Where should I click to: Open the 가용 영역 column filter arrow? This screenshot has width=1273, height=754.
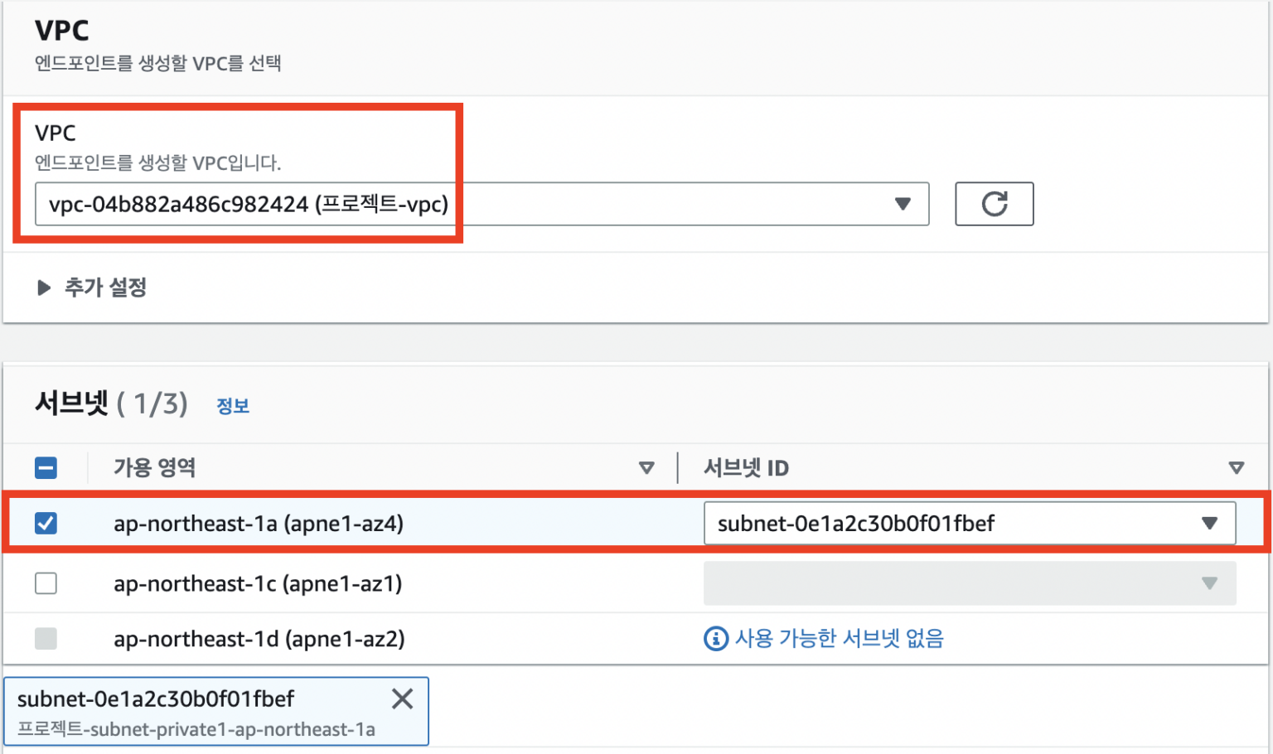click(x=646, y=467)
